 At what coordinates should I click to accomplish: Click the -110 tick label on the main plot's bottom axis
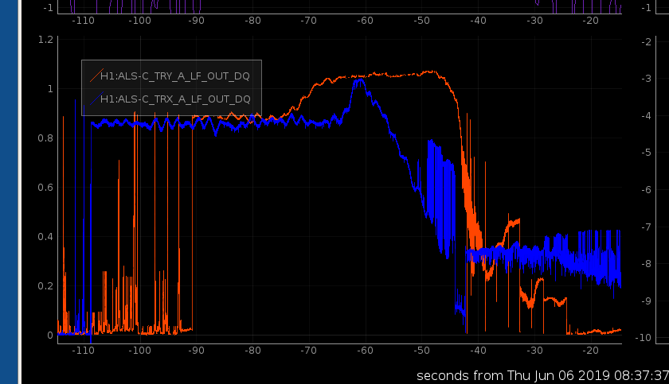point(83,351)
